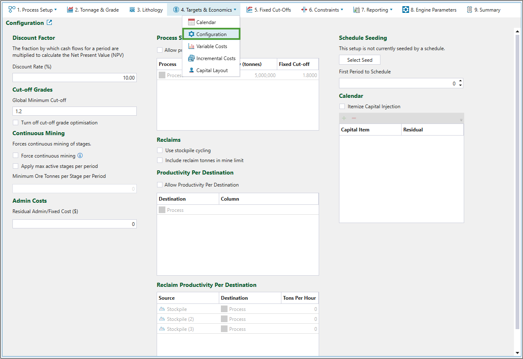523x359 pixels.
Task: Check Use stockpile cycling
Action: (x=160, y=150)
